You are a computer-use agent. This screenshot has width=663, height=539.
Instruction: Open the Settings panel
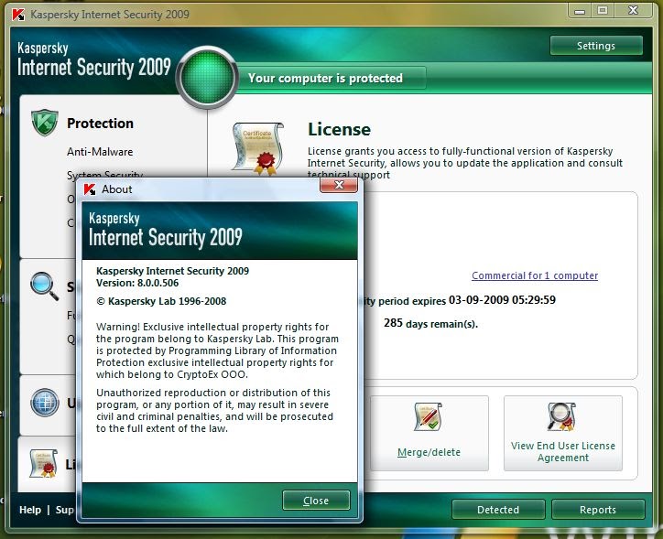596,46
